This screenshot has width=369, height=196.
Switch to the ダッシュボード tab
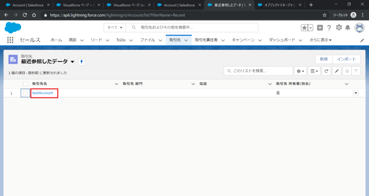pos(282,40)
